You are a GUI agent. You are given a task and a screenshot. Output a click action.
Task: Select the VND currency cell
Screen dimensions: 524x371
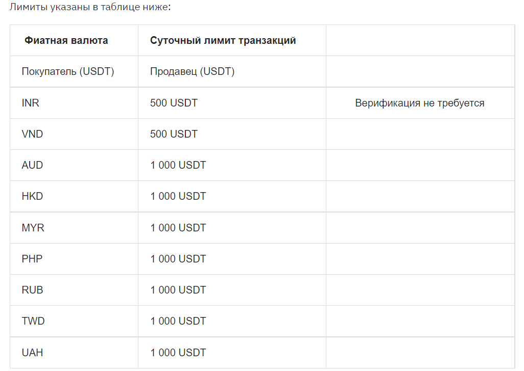point(32,134)
